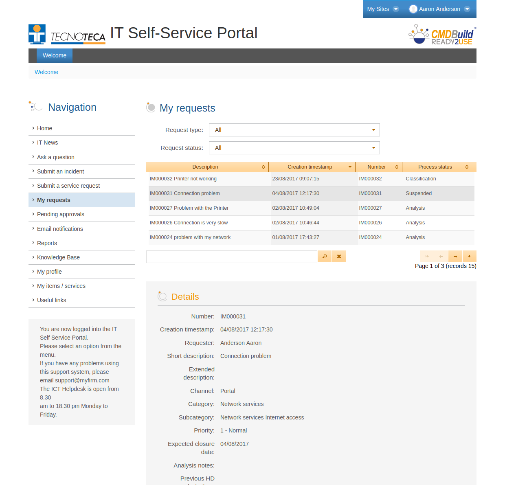Select the IM000032 Printer not working row
Screen dimensions: 505x485
[183, 179]
